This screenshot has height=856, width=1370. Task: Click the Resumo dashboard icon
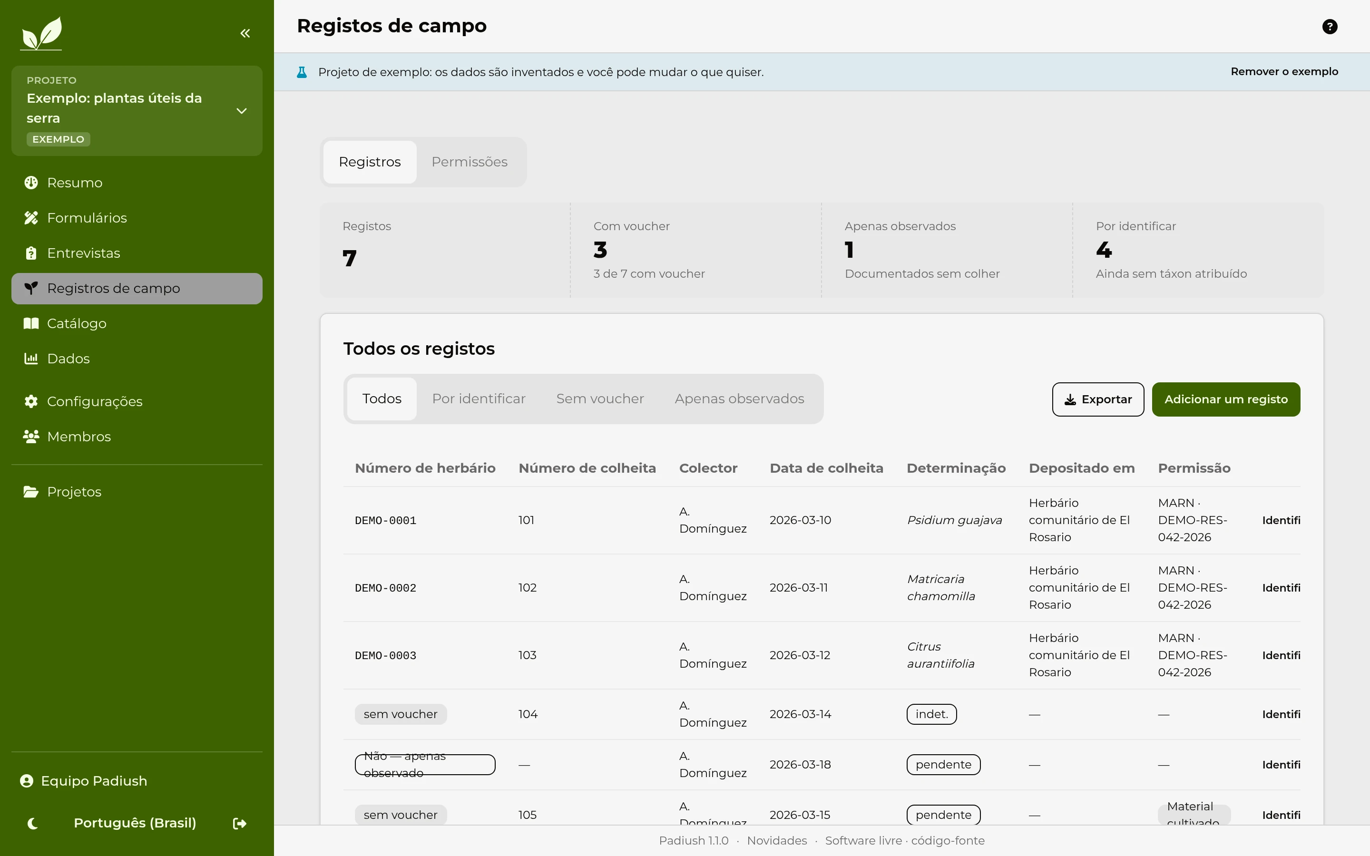point(31,183)
